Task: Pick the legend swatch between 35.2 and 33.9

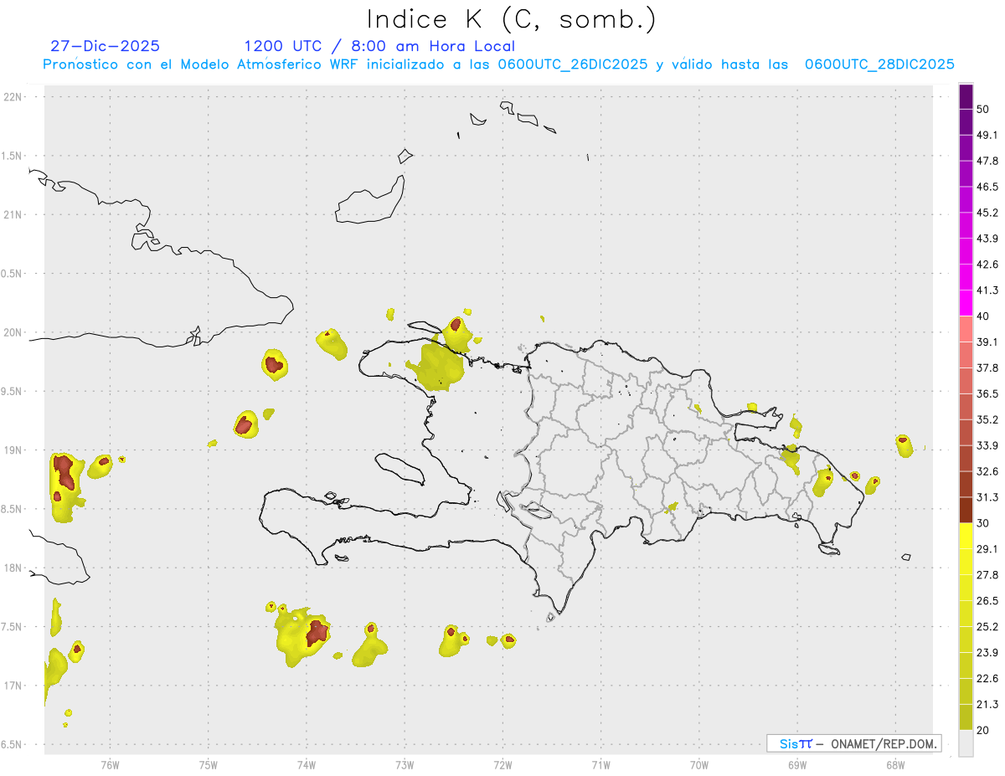Action: pyautogui.click(x=966, y=433)
